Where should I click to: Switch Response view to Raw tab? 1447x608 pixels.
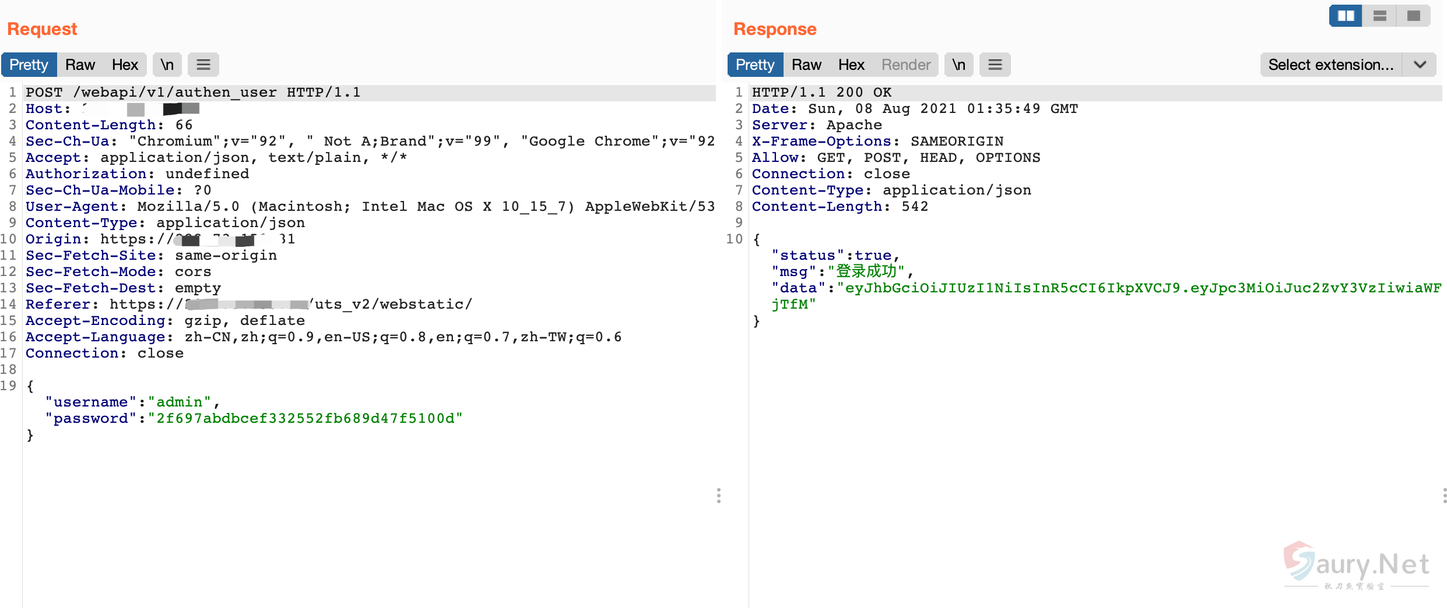806,65
